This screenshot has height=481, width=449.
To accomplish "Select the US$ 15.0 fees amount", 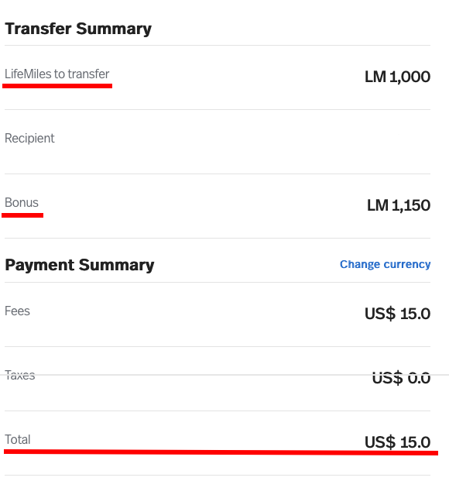I will coord(397,314).
